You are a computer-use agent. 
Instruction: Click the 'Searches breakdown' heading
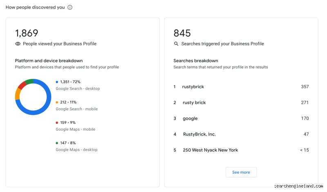point(196,61)
